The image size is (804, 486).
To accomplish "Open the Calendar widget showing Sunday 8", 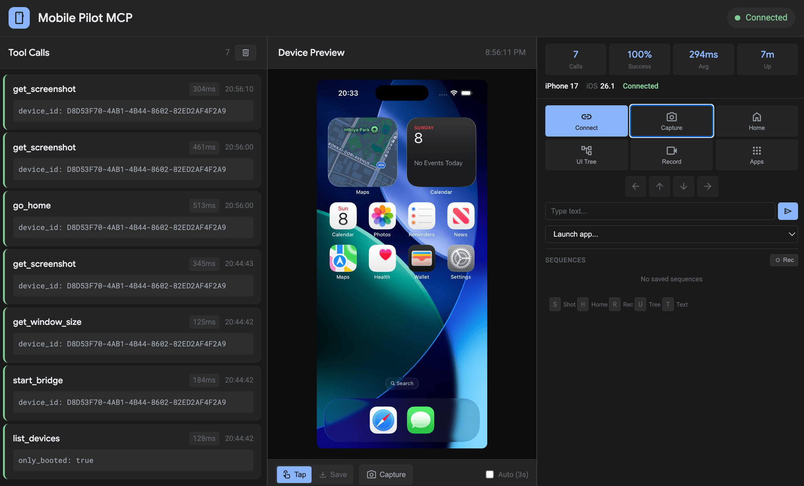I will pyautogui.click(x=441, y=152).
